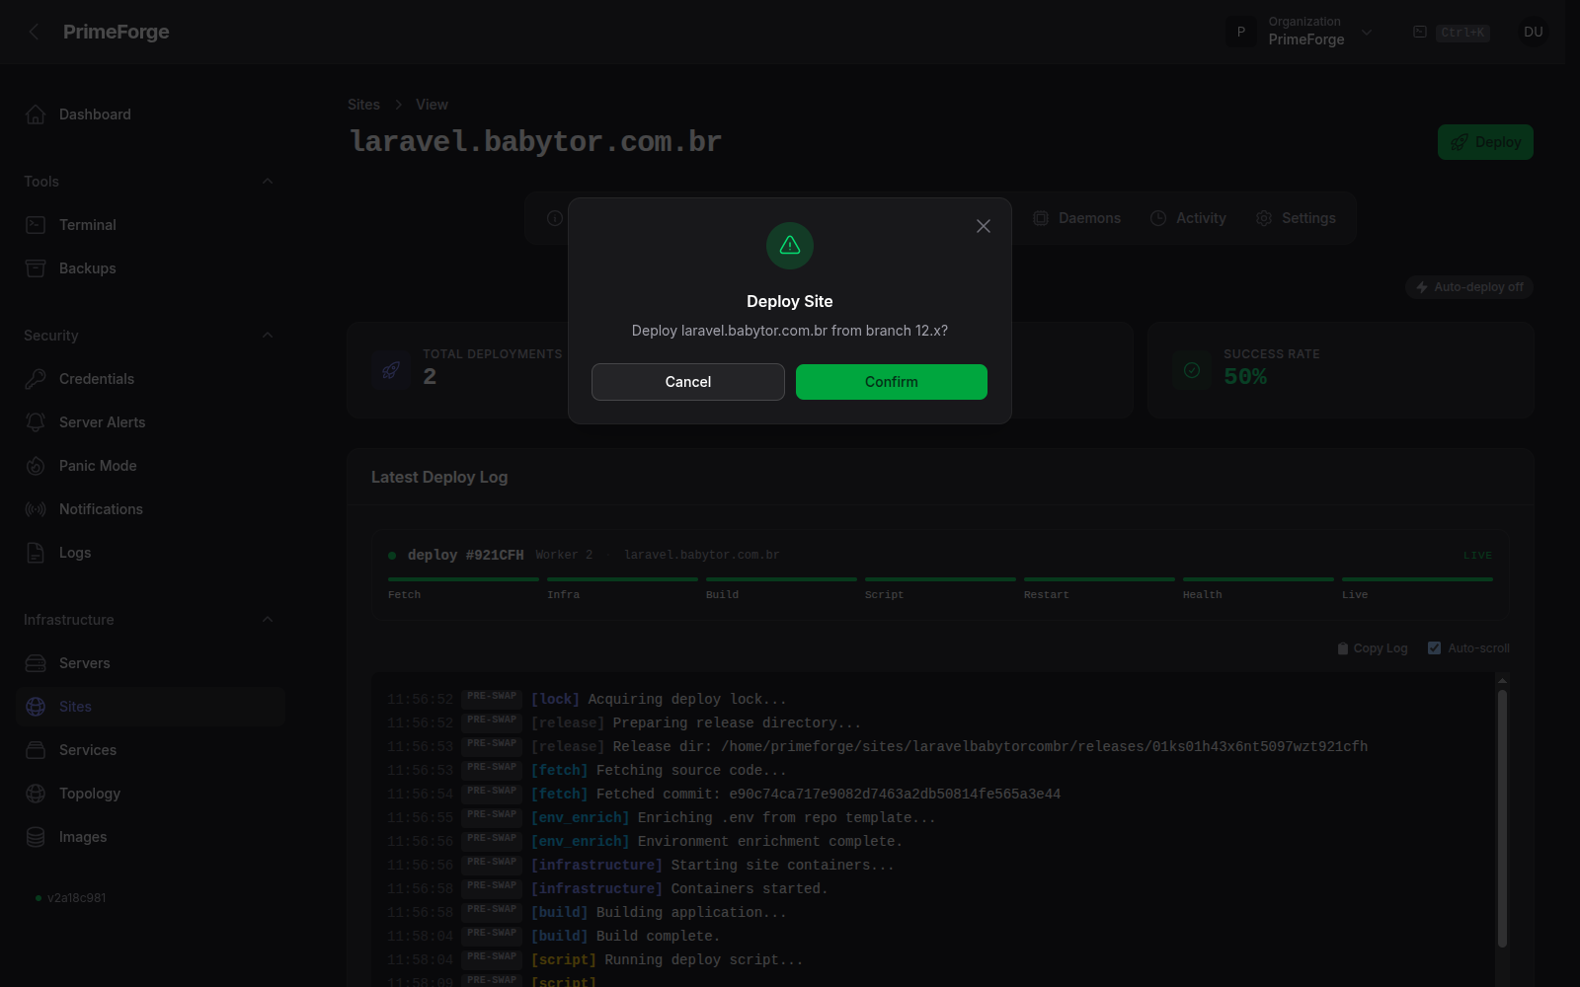The height and width of the screenshot is (987, 1580).
Task: Open the Images database icon
Action: click(x=36, y=837)
